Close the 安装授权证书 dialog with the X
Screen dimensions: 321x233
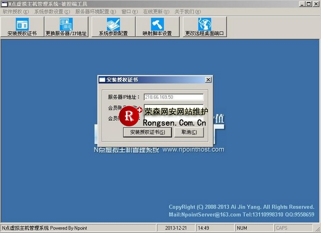[x=208, y=80]
